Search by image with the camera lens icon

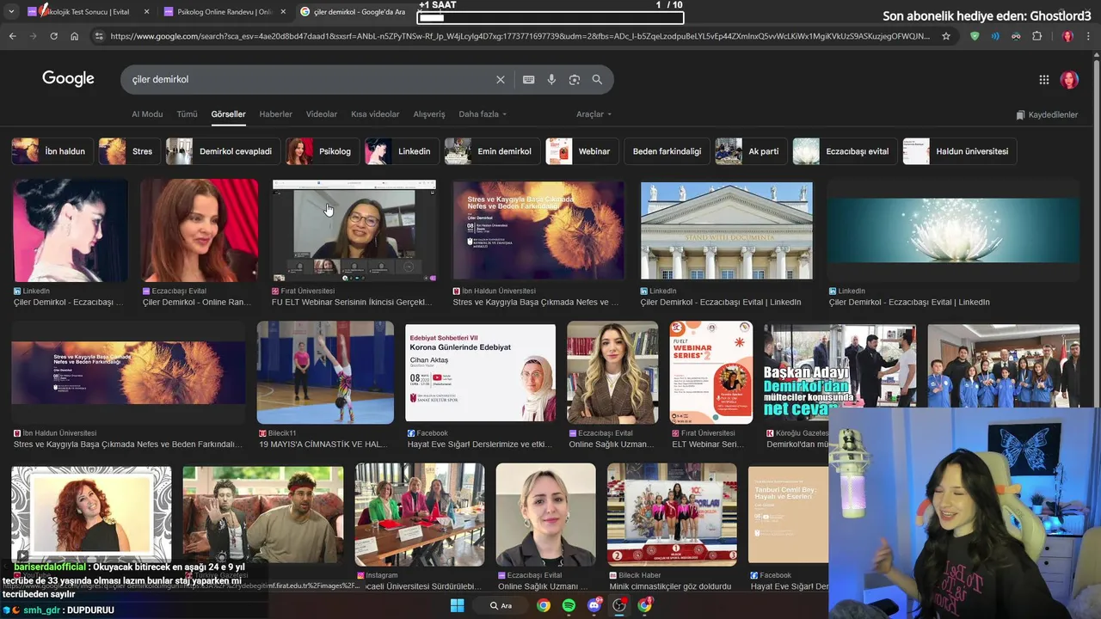coord(575,79)
